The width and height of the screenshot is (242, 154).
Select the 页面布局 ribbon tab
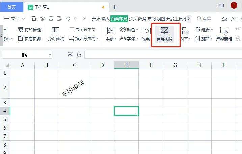click(119, 19)
